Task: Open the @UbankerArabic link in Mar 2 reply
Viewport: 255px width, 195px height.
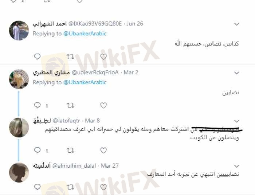Action: click(85, 82)
